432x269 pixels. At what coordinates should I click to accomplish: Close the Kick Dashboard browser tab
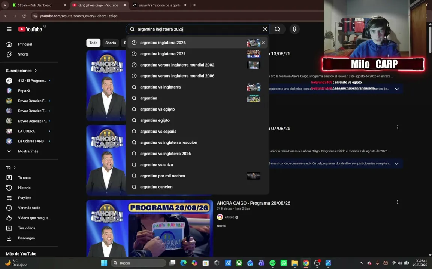pos(65,5)
